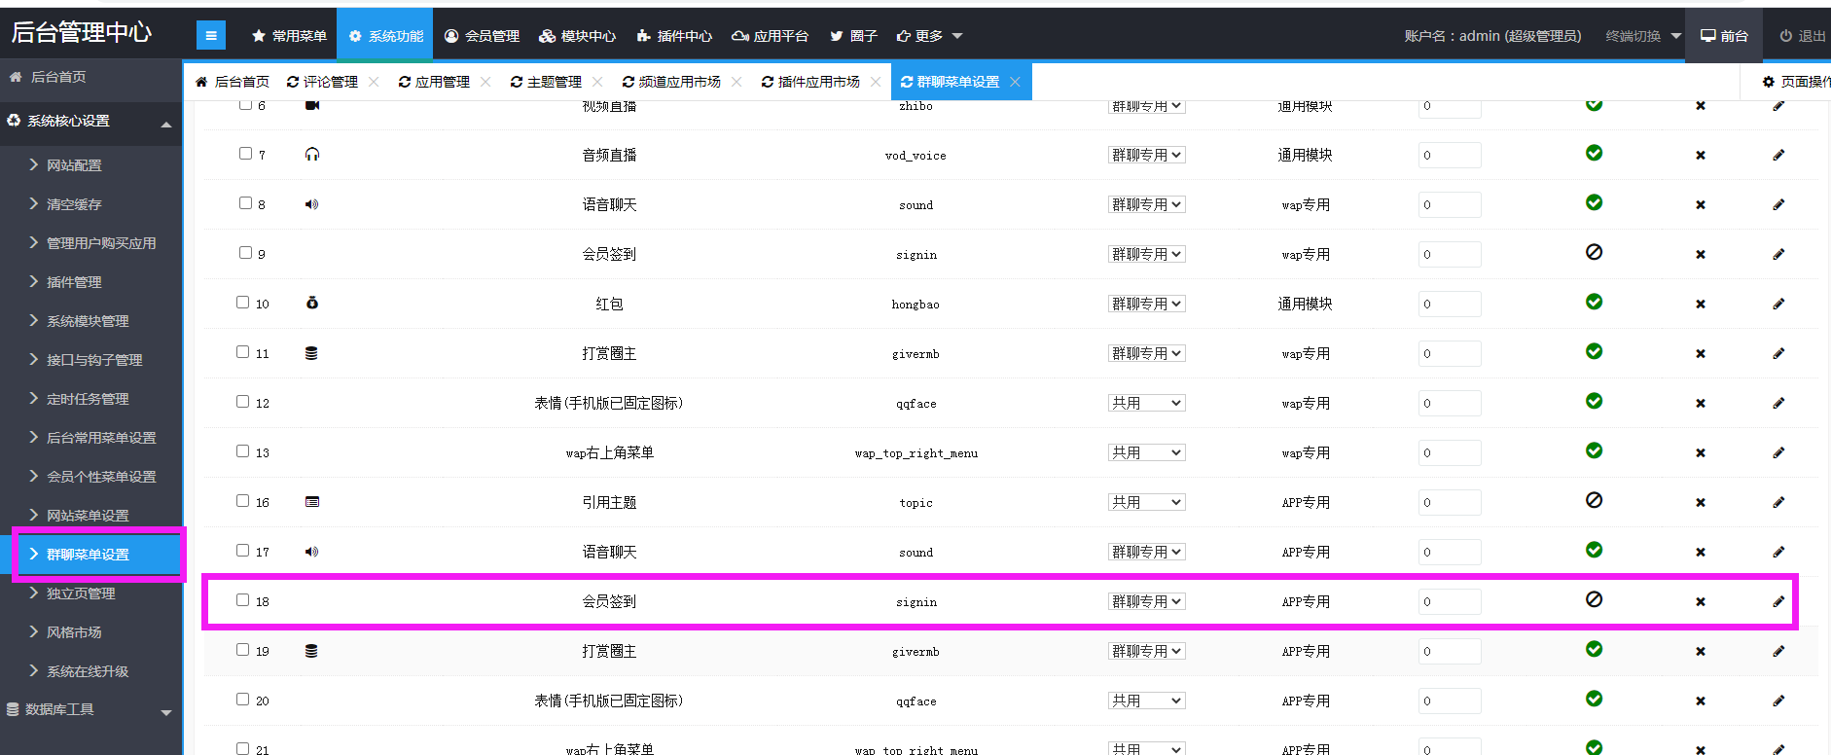The width and height of the screenshot is (1831, 755).
Task: Click the disabled status icon in row 9
Action: (1594, 252)
